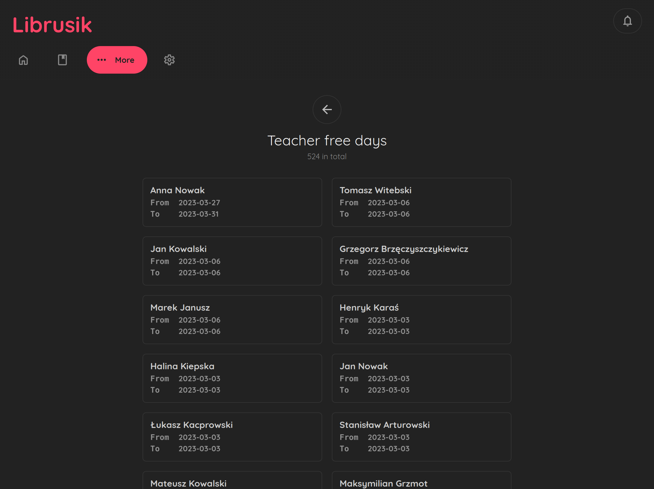Click the Jan Kowalski entry

click(232, 261)
